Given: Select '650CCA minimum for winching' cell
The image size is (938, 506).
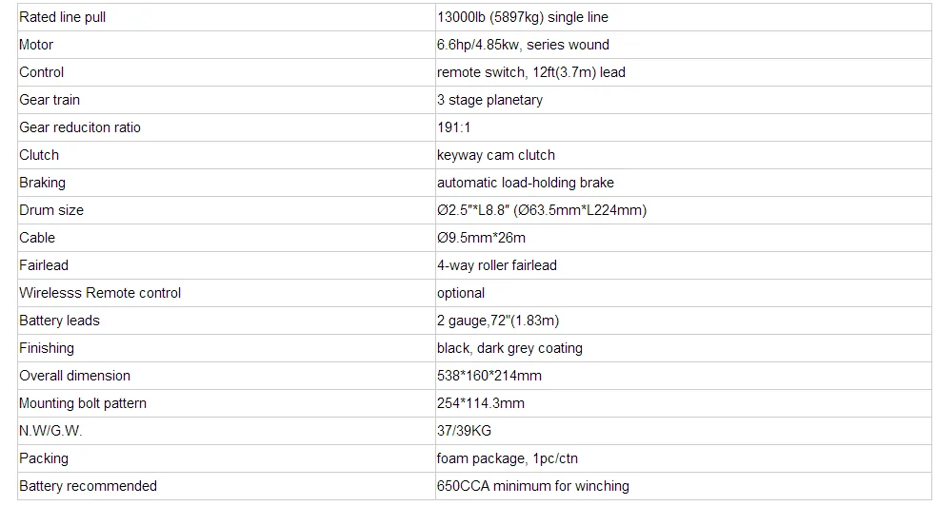Looking at the screenshot, I should click(683, 486).
